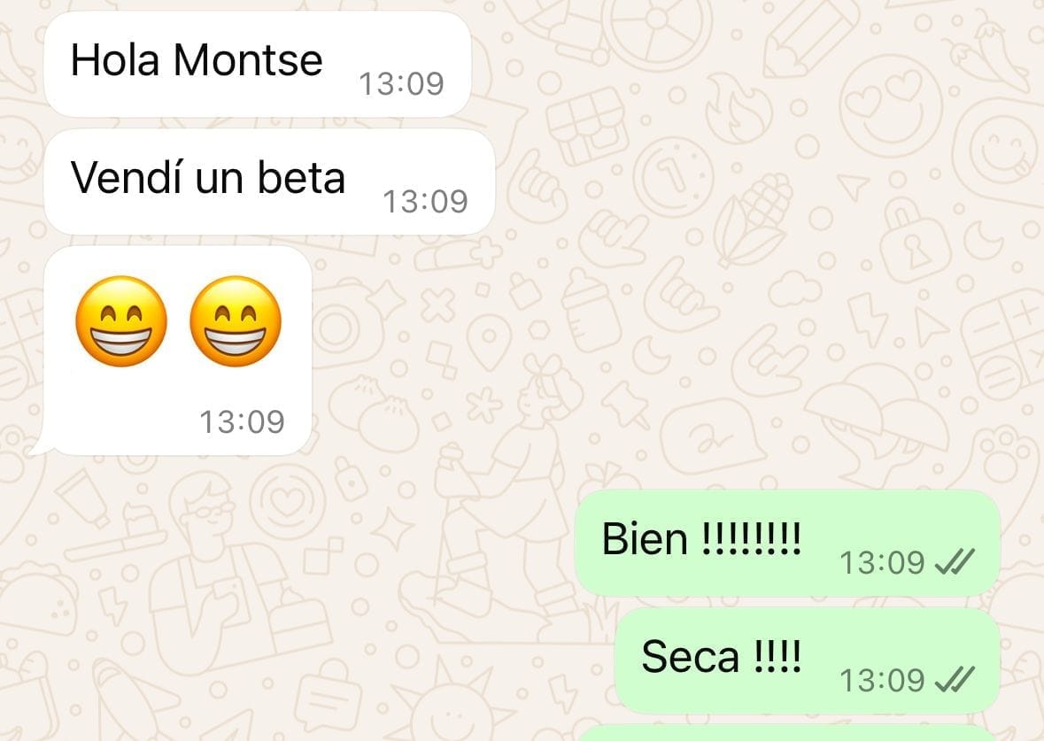The image size is (1044, 741).
Task: Tap the second grinning face emoji
Action: pyautogui.click(x=236, y=320)
